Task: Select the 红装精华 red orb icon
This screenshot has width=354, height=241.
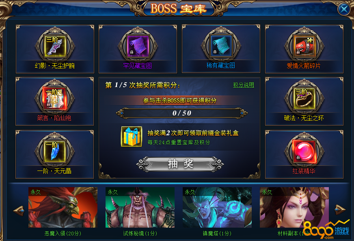Action: [304, 151]
